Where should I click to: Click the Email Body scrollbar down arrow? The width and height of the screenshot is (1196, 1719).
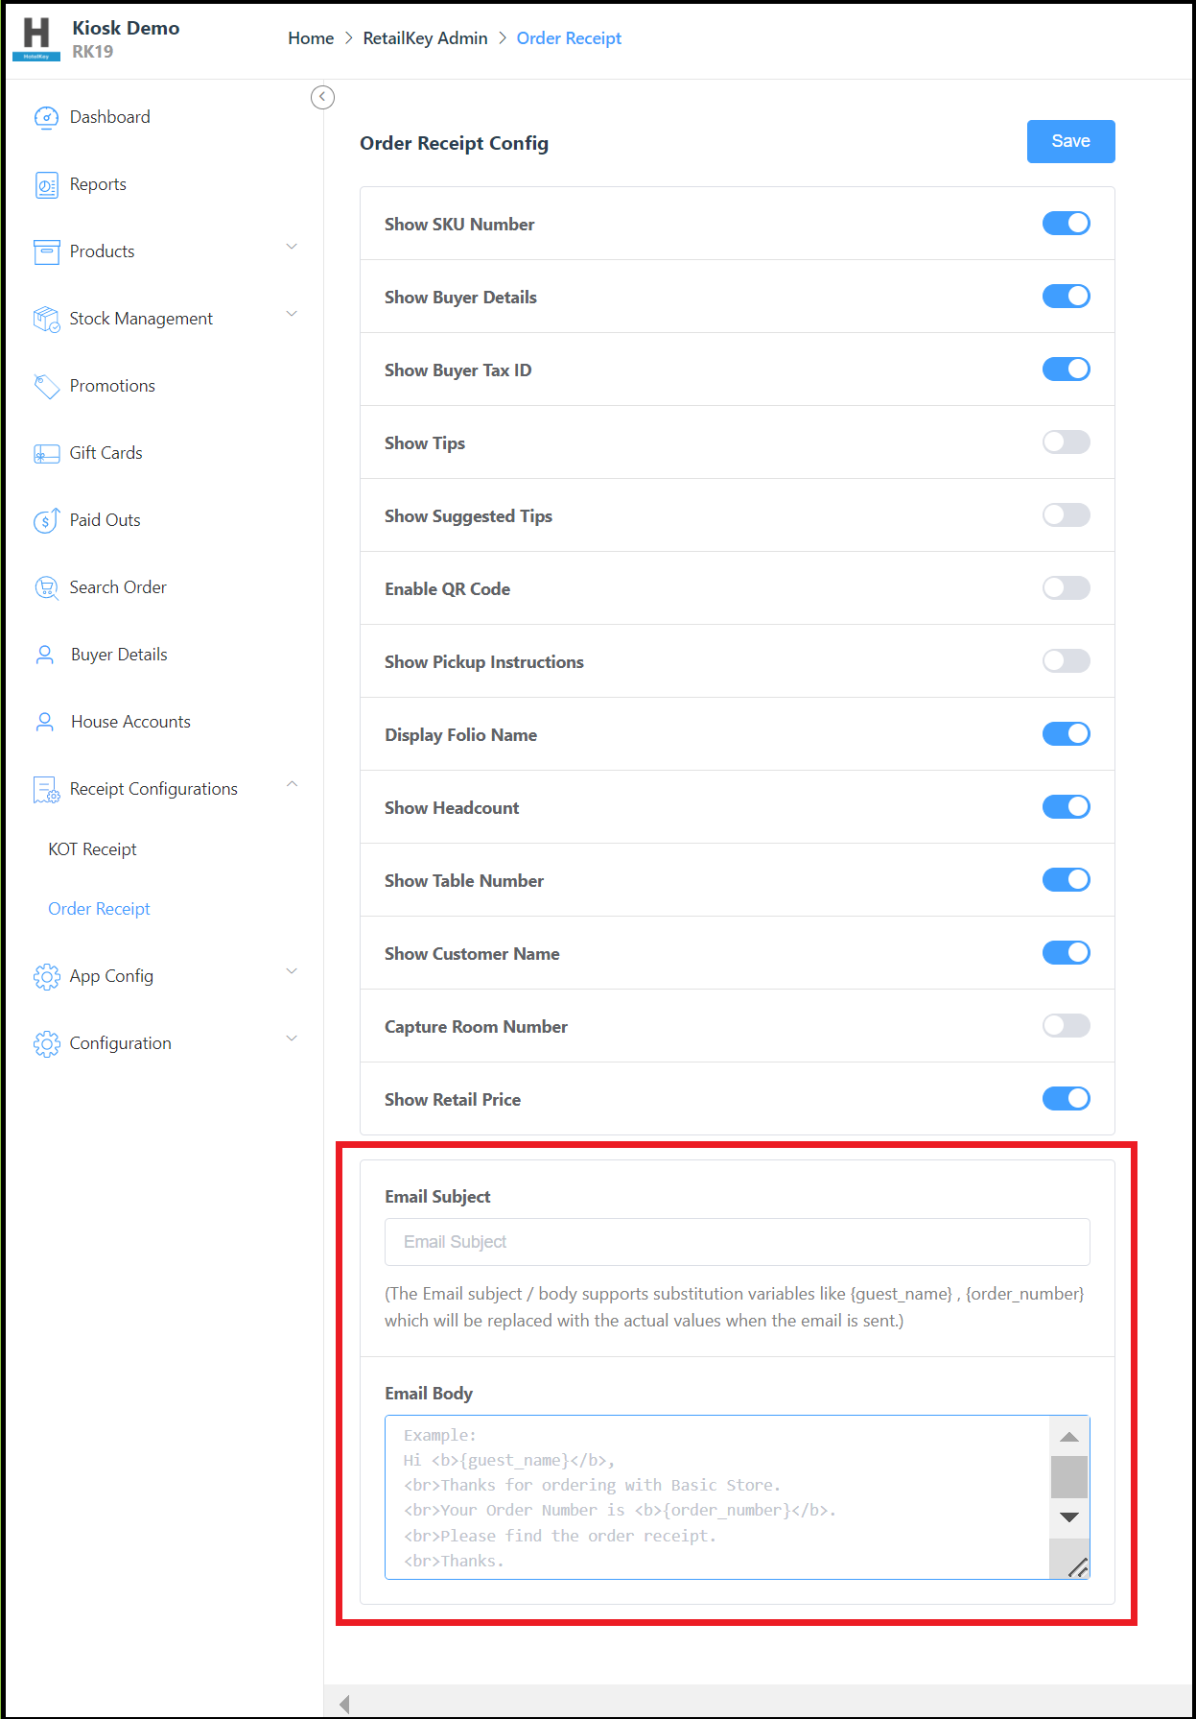(x=1068, y=1517)
